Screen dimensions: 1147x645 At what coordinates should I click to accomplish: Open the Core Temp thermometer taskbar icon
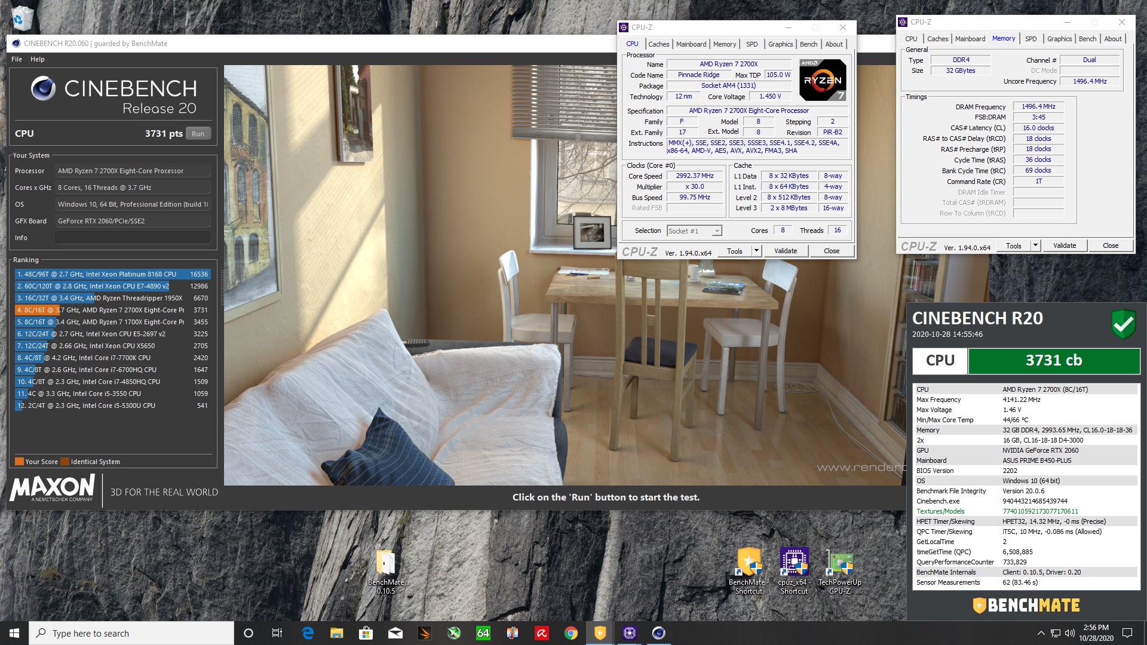point(512,633)
